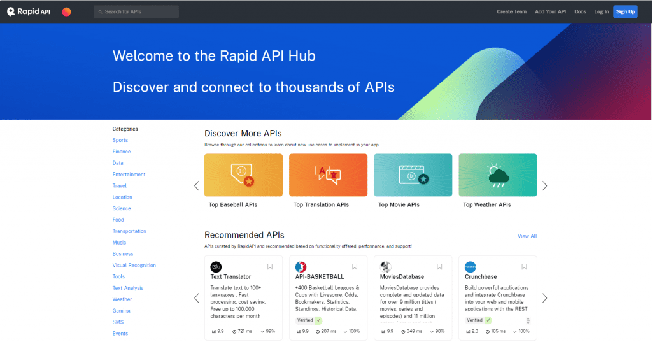Select the Food category

click(118, 220)
